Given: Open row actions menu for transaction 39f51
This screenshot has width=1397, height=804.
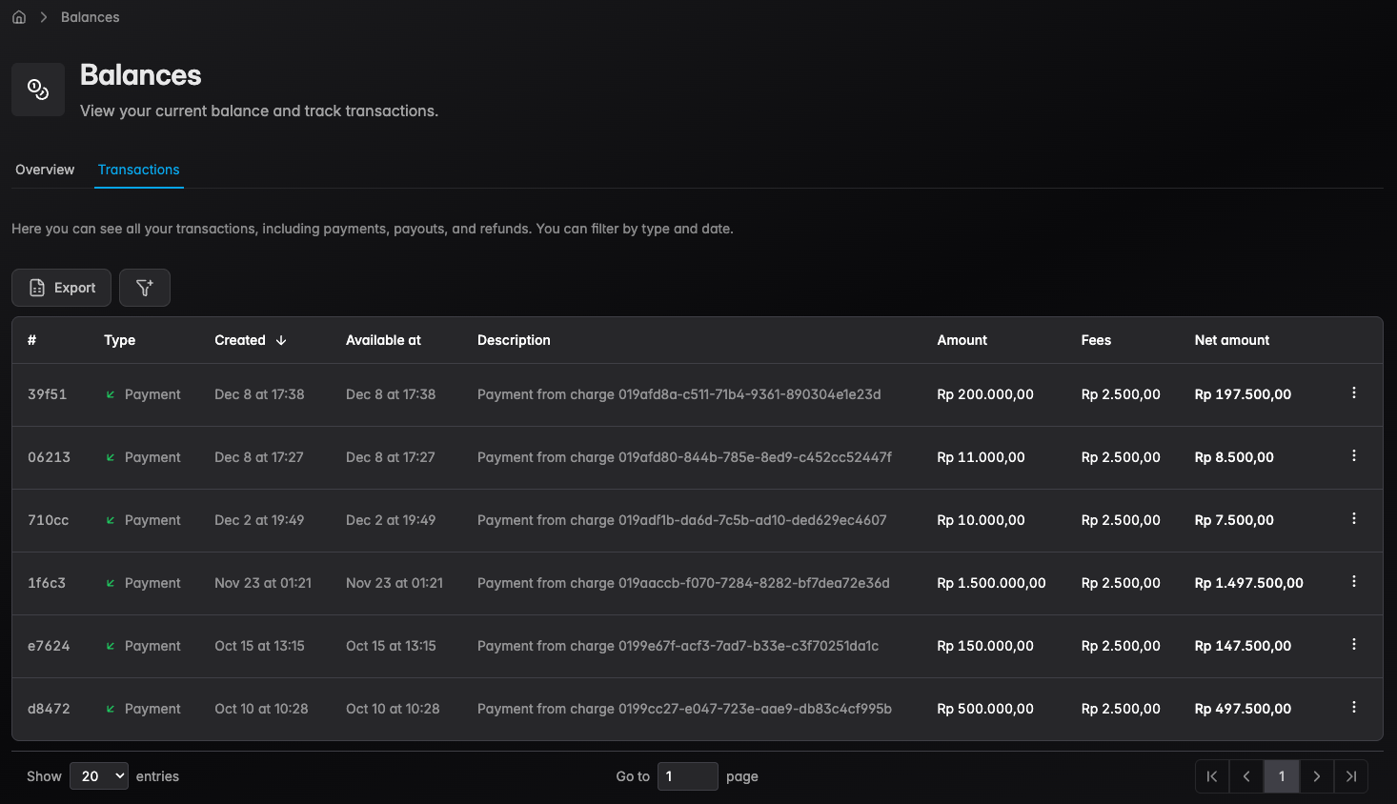Looking at the screenshot, I should tap(1353, 393).
